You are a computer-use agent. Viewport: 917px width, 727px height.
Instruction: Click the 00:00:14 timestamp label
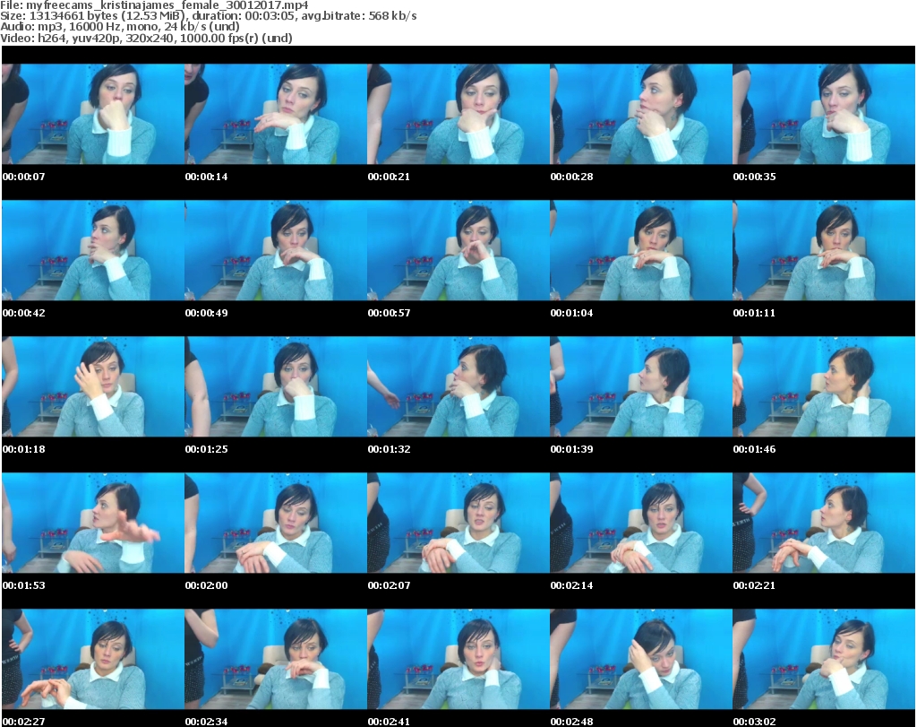tap(207, 177)
